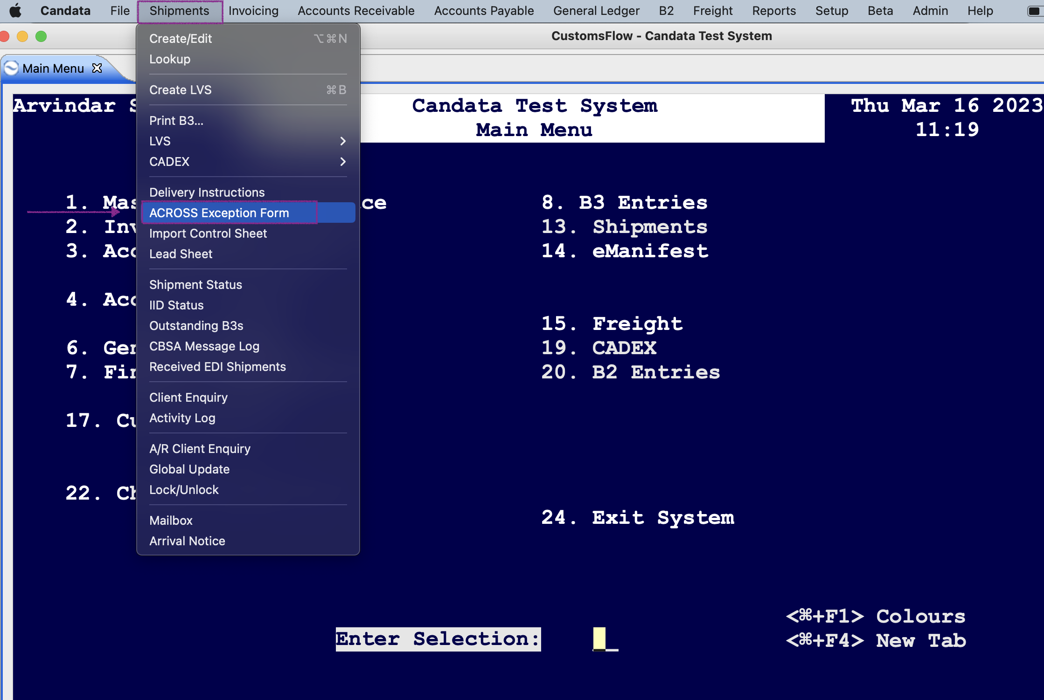The height and width of the screenshot is (700, 1044).
Task: Open the Reports menu
Action: 774,11
